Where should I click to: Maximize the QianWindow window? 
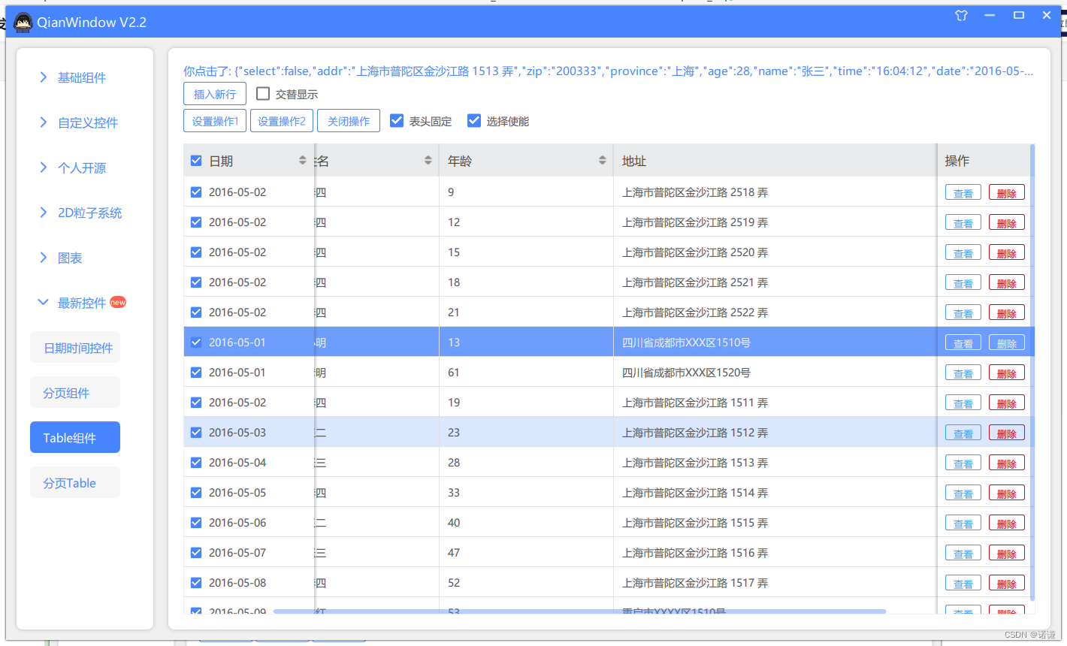pos(1019,15)
